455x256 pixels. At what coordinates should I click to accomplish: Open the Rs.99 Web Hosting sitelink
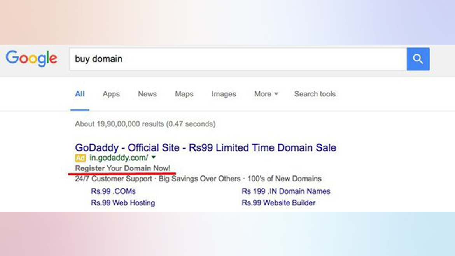[x=123, y=203]
